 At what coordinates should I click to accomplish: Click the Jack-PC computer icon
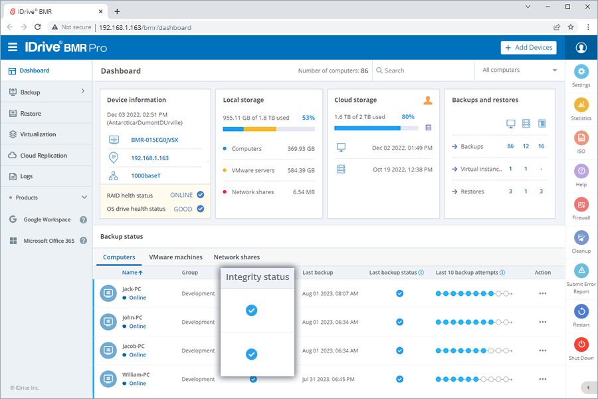click(108, 293)
